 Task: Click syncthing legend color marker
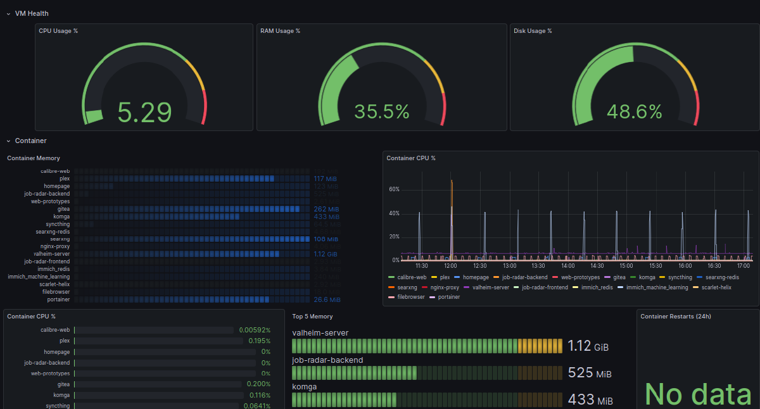(662, 277)
